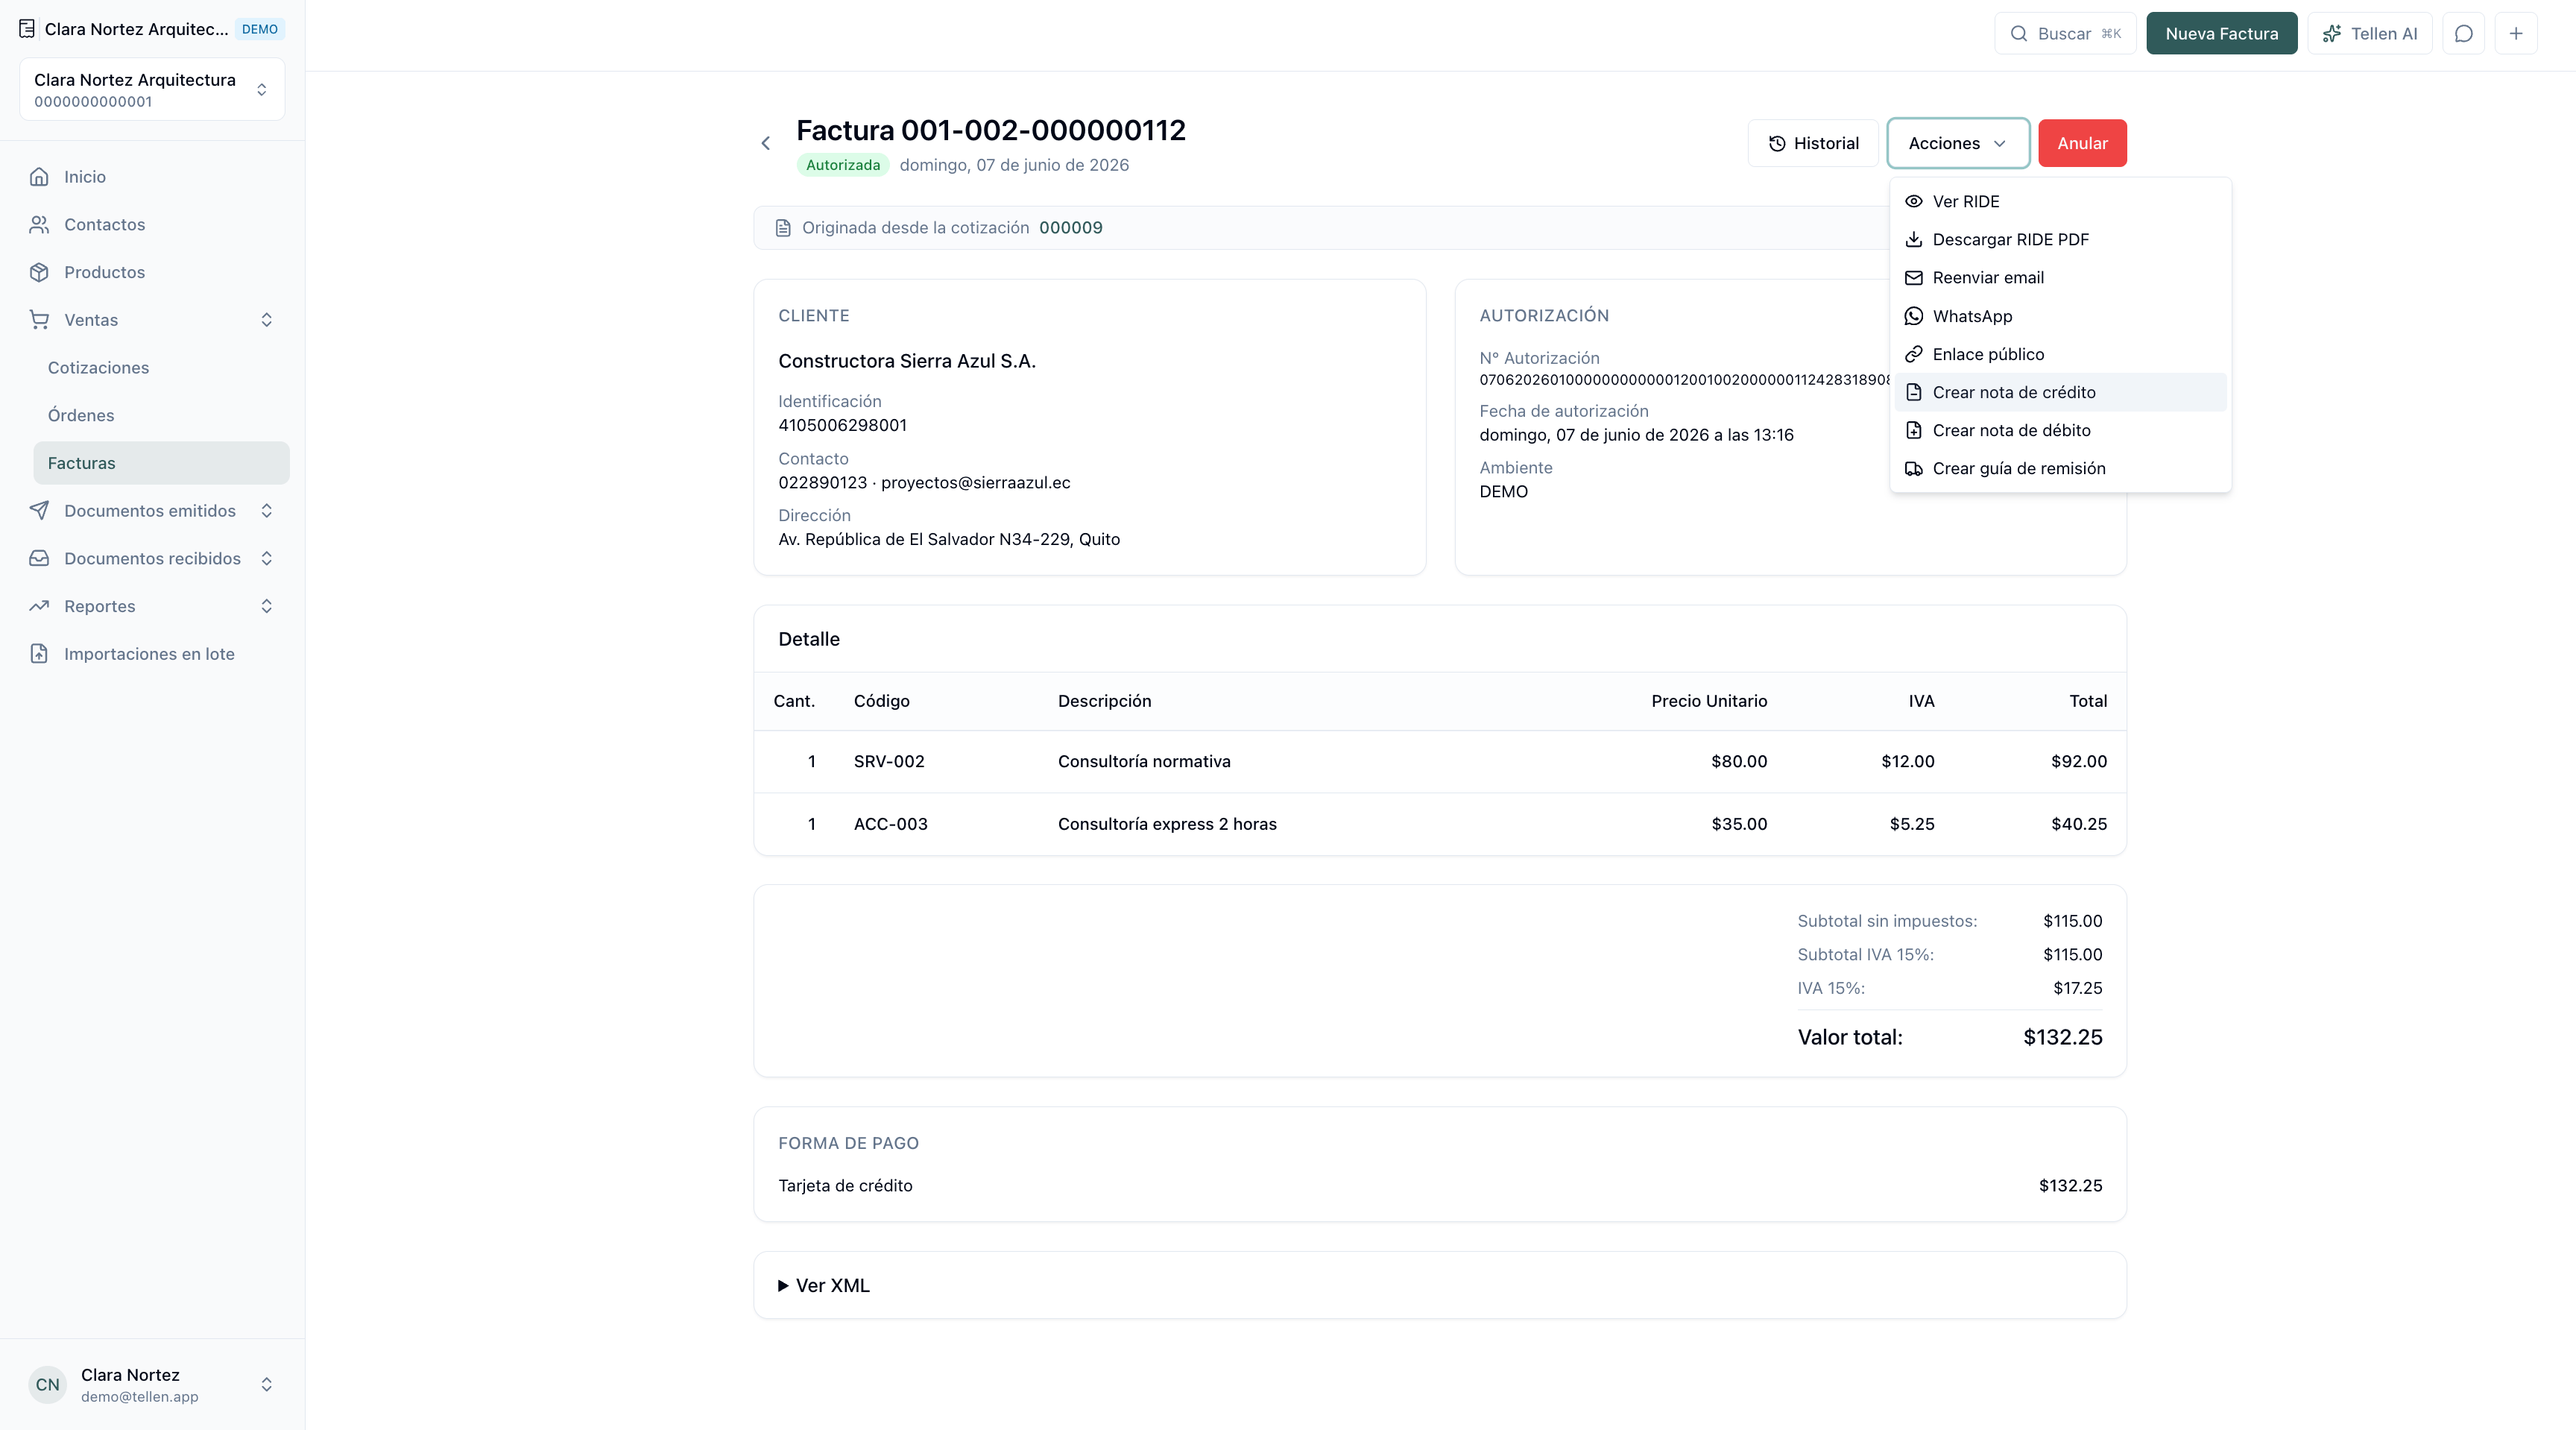
Task: Expand the Reportes chevron
Action: pyautogui.click(x=266, y=606)
